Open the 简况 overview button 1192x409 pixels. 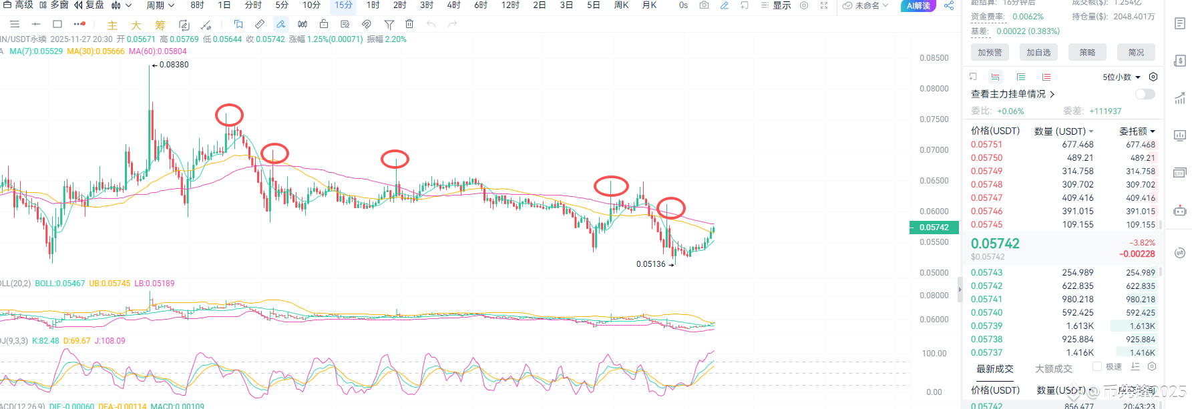[1136, 53]
